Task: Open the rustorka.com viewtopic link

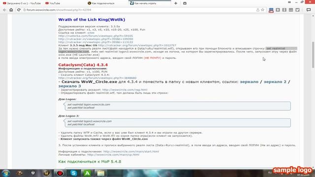Action: tap(95, 36)
